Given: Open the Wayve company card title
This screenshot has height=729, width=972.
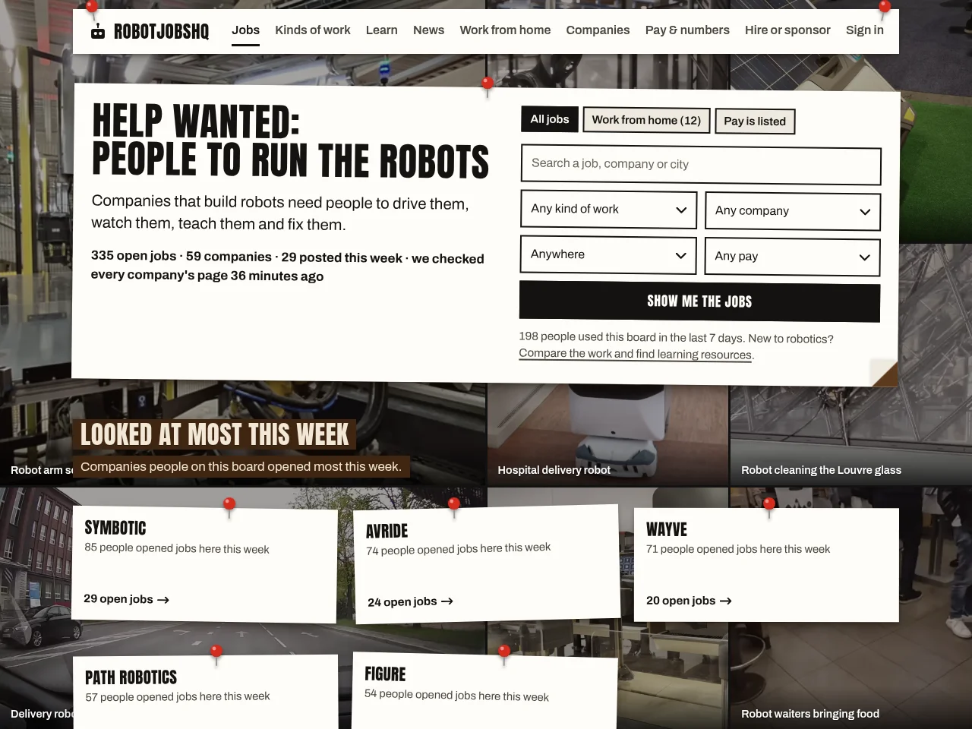Looking at the screenshot, I should [667, 529].
